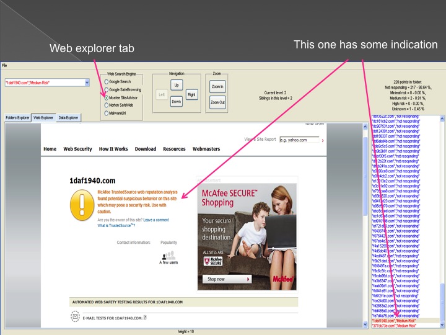Click Medium risk statistics line

coord(408,98)
